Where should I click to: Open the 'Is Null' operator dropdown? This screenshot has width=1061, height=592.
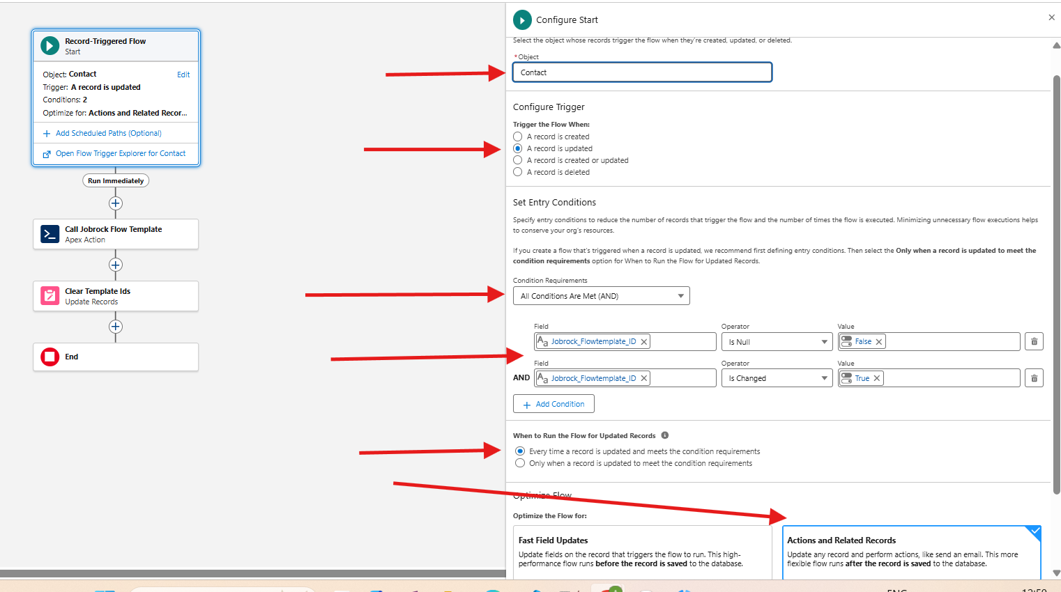(777, 342)
